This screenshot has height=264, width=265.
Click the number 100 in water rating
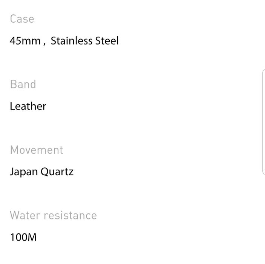point(18,238)
